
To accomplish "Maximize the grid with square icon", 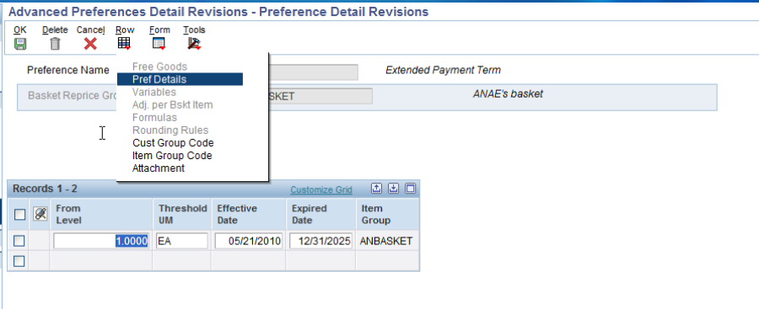I will [410, 189].
